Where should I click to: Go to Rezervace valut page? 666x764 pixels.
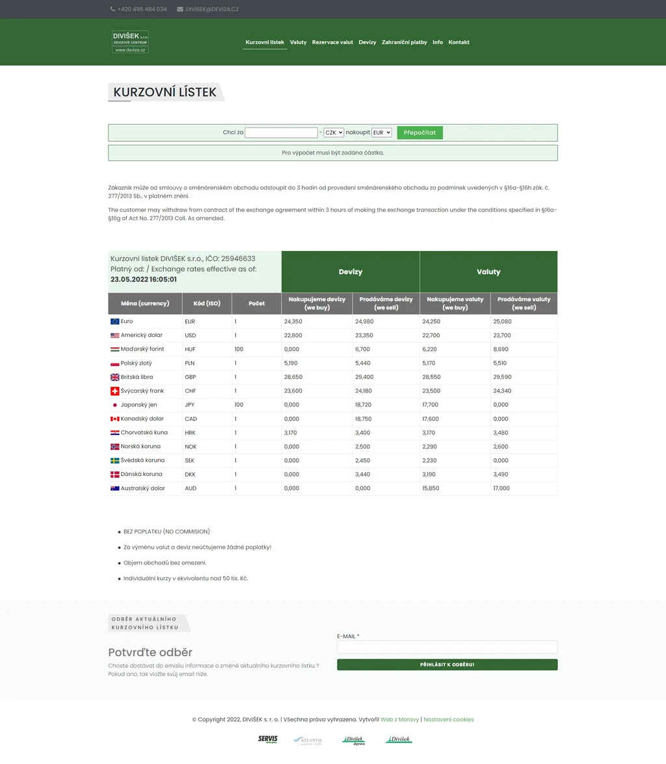(332, 42)
